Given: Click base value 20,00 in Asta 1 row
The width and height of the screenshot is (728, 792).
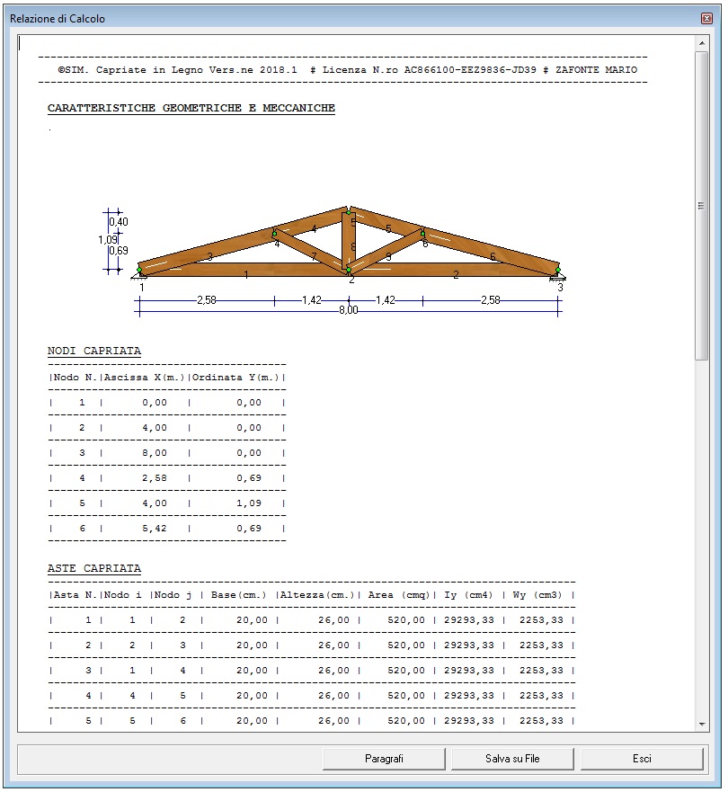Looking at the screenshot, I should pyautogui.click(x=252, y=620).
